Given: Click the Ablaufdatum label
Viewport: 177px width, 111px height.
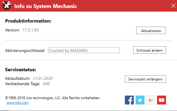Looking at the screenshot, I should pos(18,78).
